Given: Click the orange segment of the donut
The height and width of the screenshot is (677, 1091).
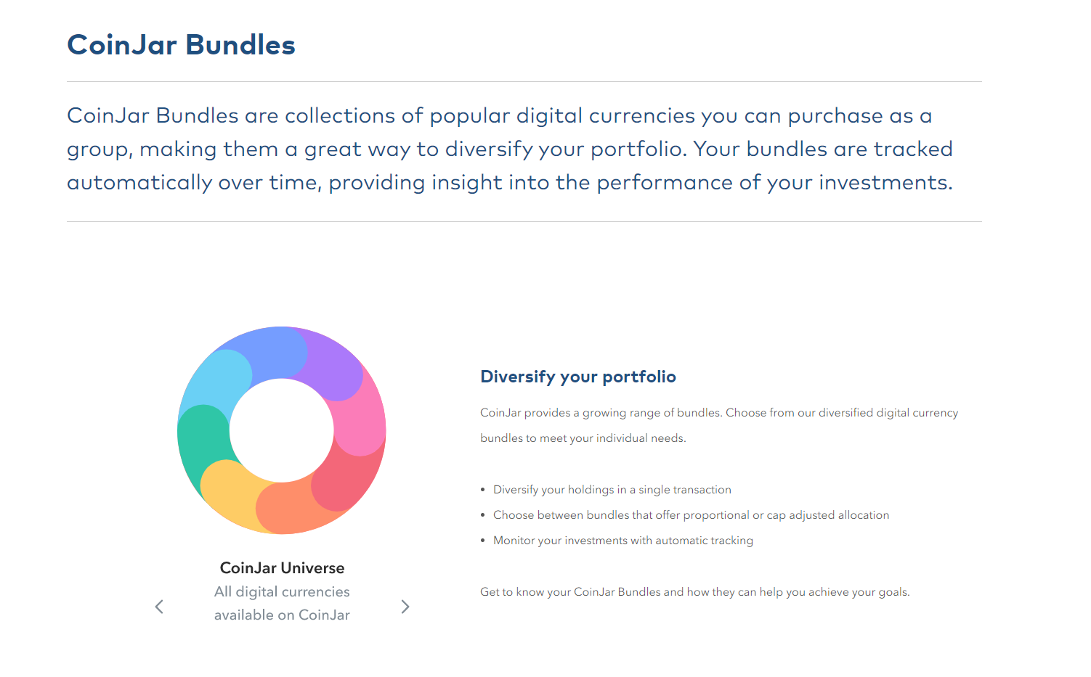Looking at the screenshot, I should (291, 508).
